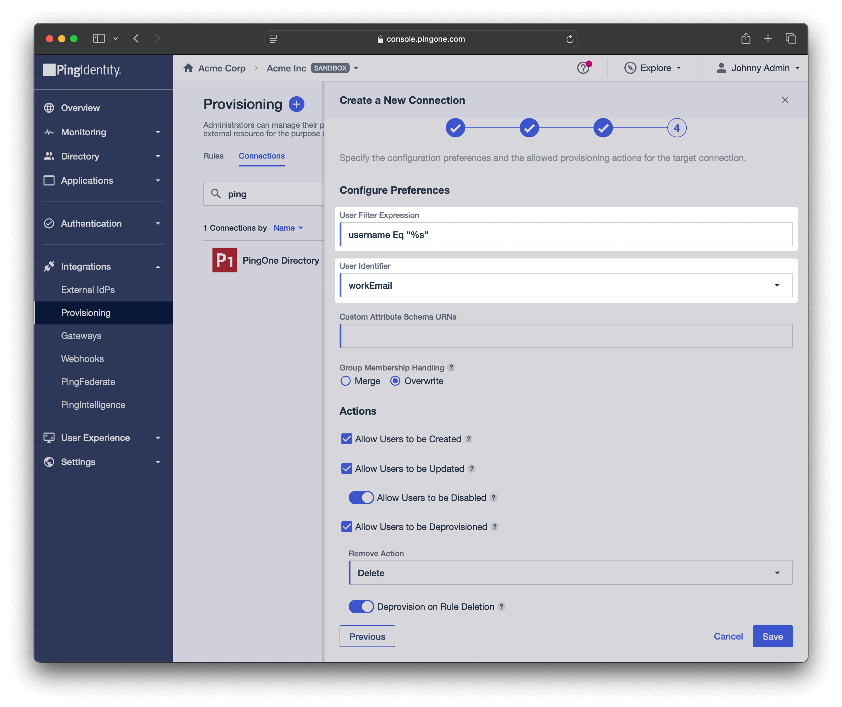Expand the Directory menu arrow
842x707 pixels.
coord(158,156)
